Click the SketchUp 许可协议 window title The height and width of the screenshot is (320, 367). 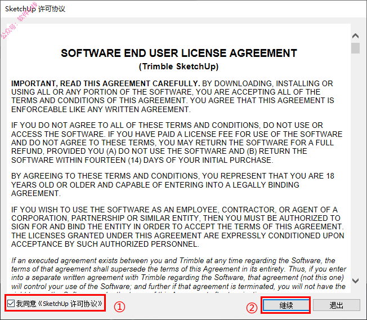(35, 9)
